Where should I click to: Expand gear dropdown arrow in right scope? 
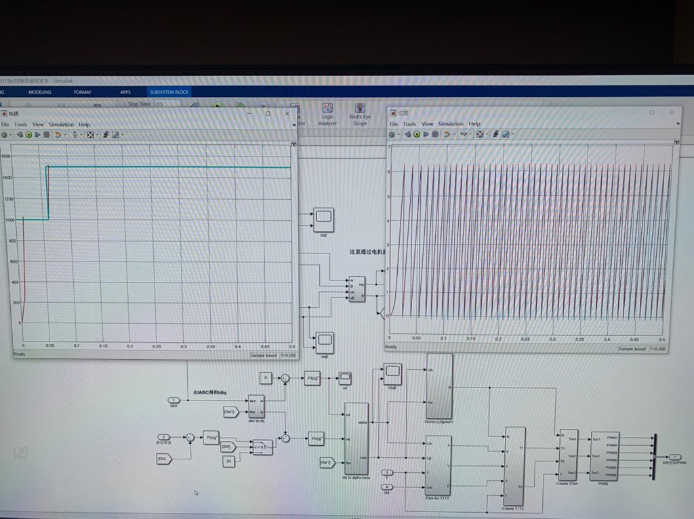point(399,135)
